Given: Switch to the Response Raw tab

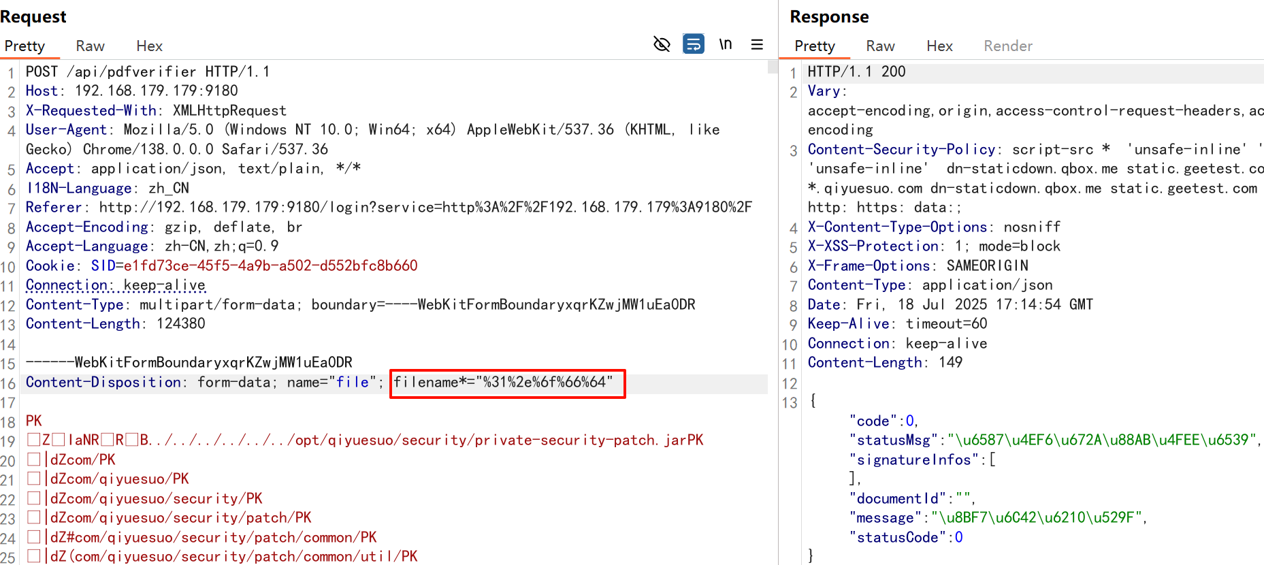Looking at the screenshot, I should [880, 46].
